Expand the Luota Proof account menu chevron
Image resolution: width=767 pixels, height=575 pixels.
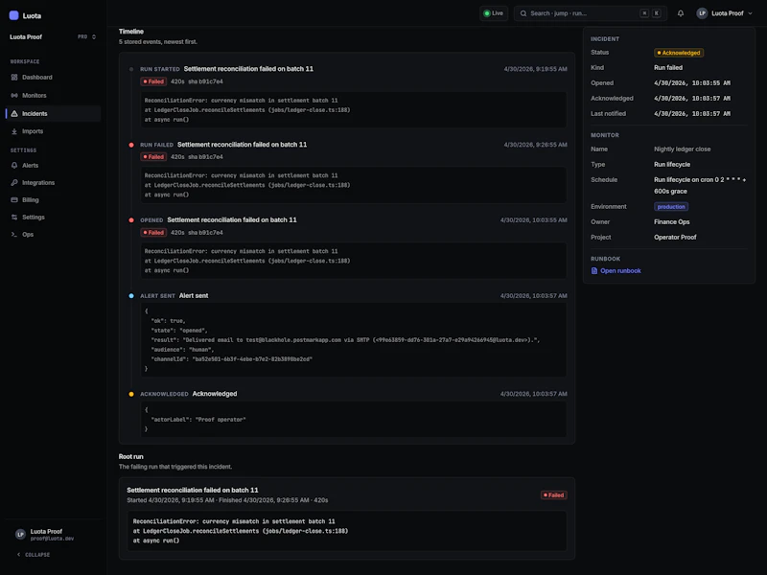pyautogui.click(x=750, y=13)
